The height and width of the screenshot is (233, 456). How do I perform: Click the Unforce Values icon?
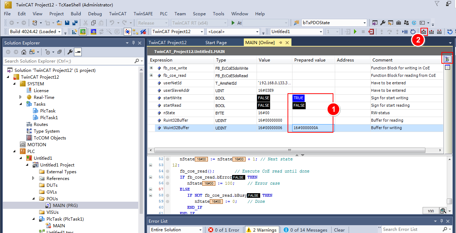(x=439, y=32)
